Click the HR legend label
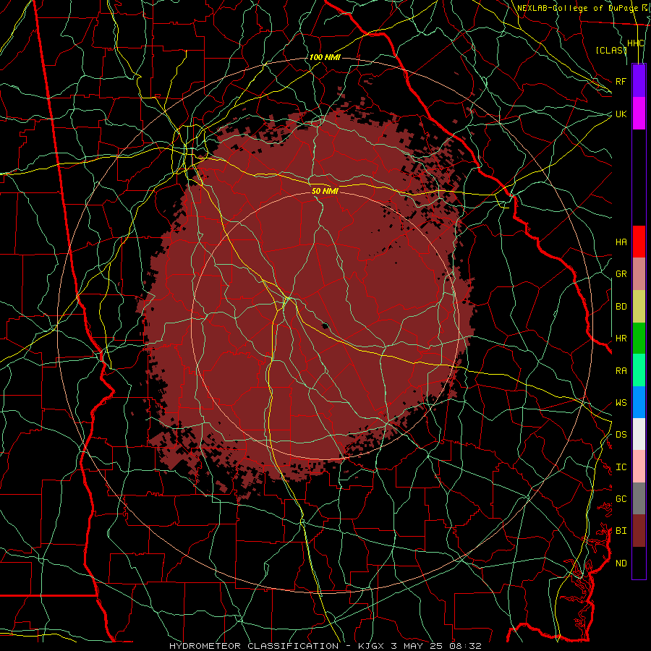This screenshot has width=651, height=651. tap(621, 339)
